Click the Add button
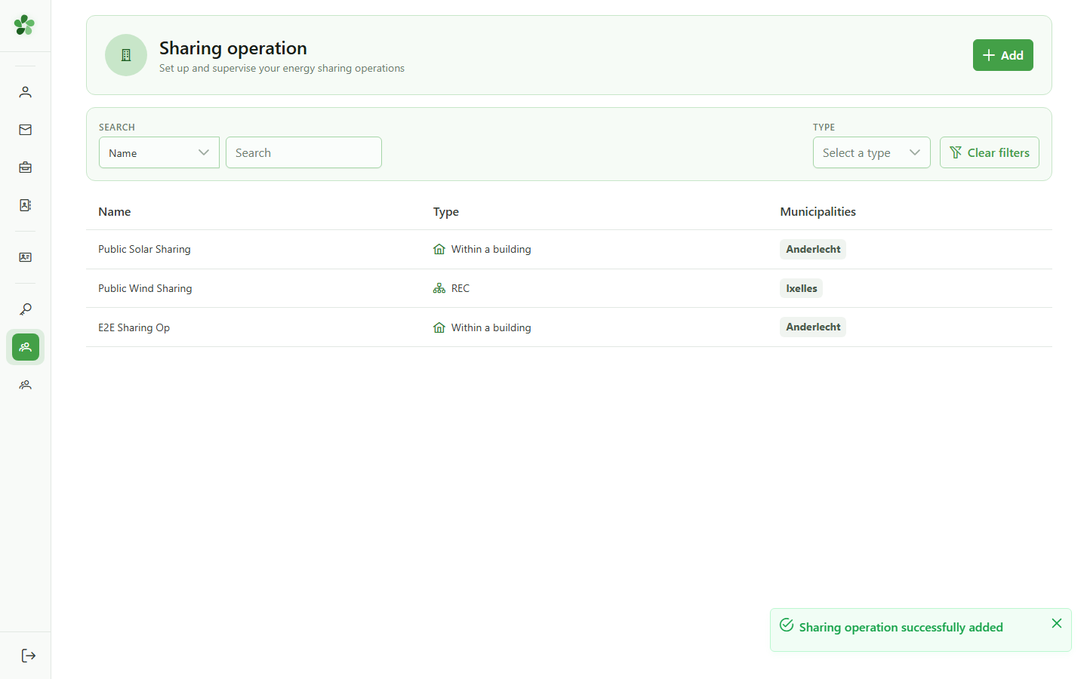The image size is (1087, 679). tap(1002, 55)
